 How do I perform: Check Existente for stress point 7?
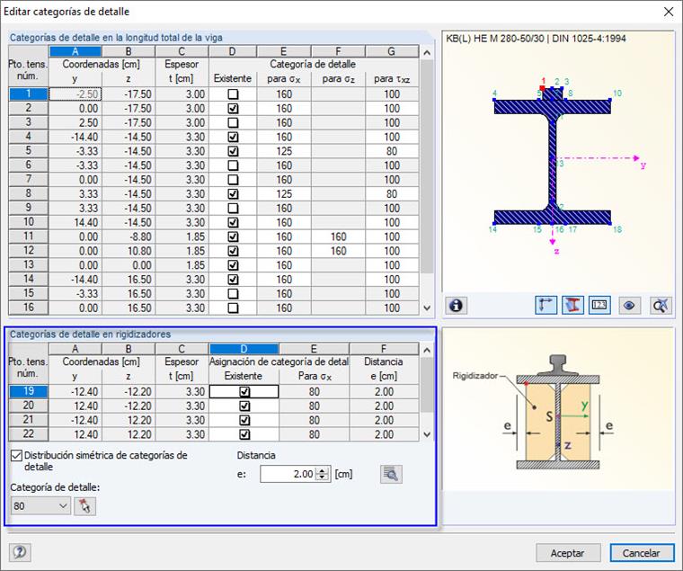click(233, 180)
